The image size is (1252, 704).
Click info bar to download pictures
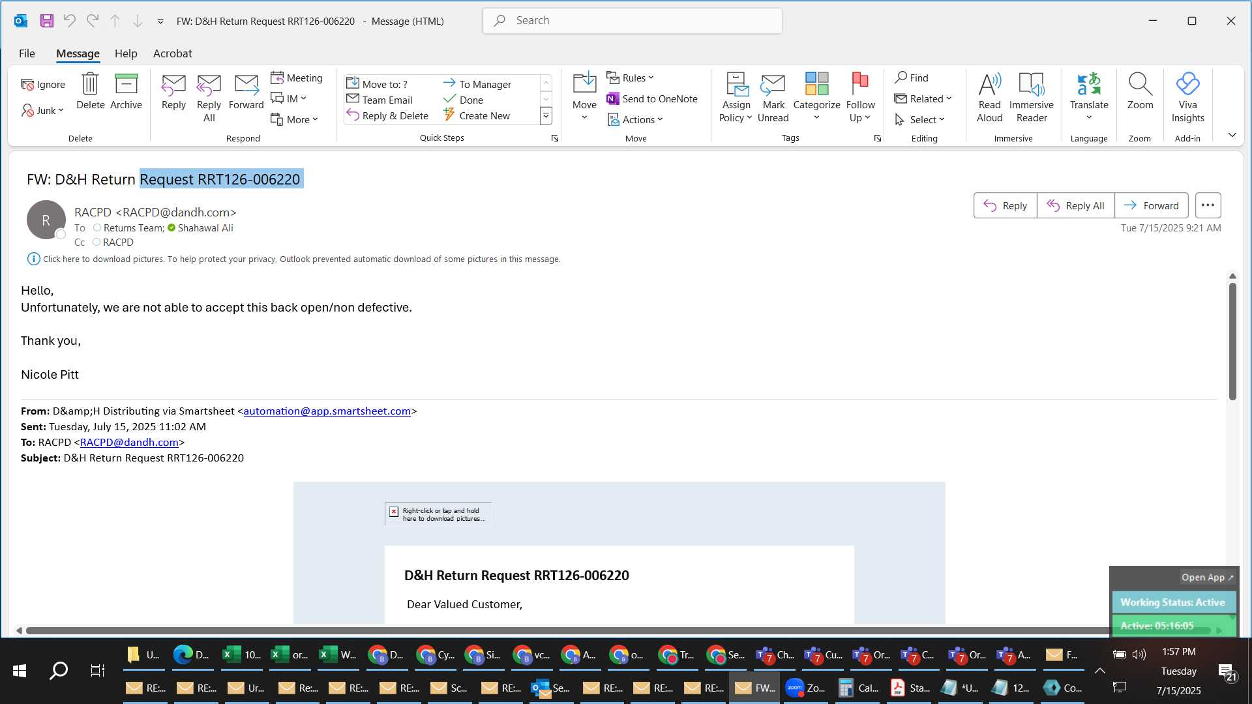(x=293, y=259)
